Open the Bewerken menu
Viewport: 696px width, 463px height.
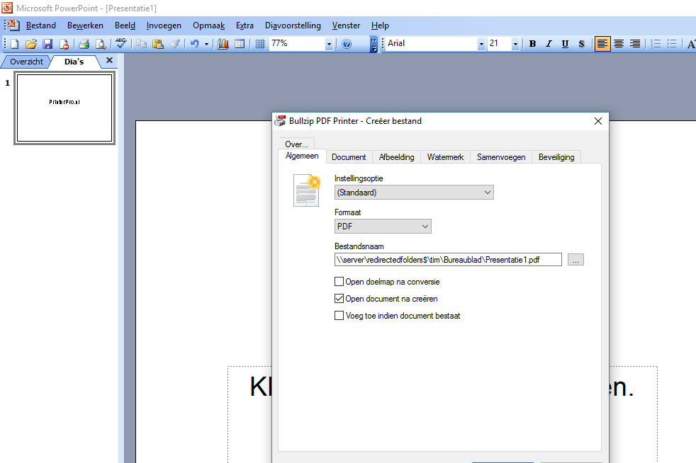click(x=85, y=25)
